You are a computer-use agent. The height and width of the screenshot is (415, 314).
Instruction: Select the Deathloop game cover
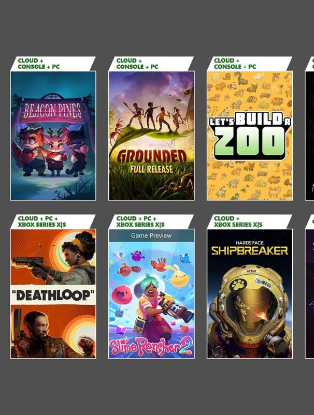pos(53,294)
